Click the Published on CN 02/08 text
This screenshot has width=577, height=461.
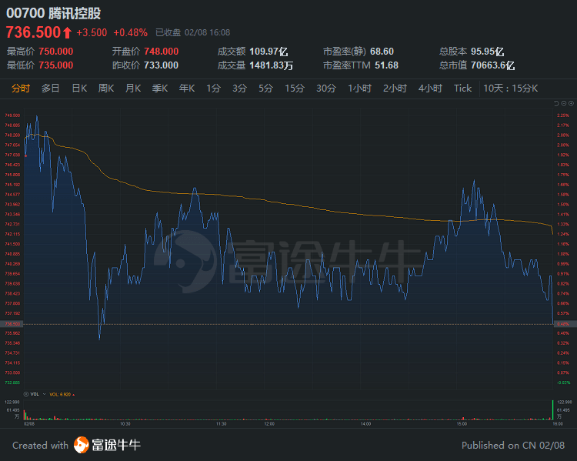513,445
